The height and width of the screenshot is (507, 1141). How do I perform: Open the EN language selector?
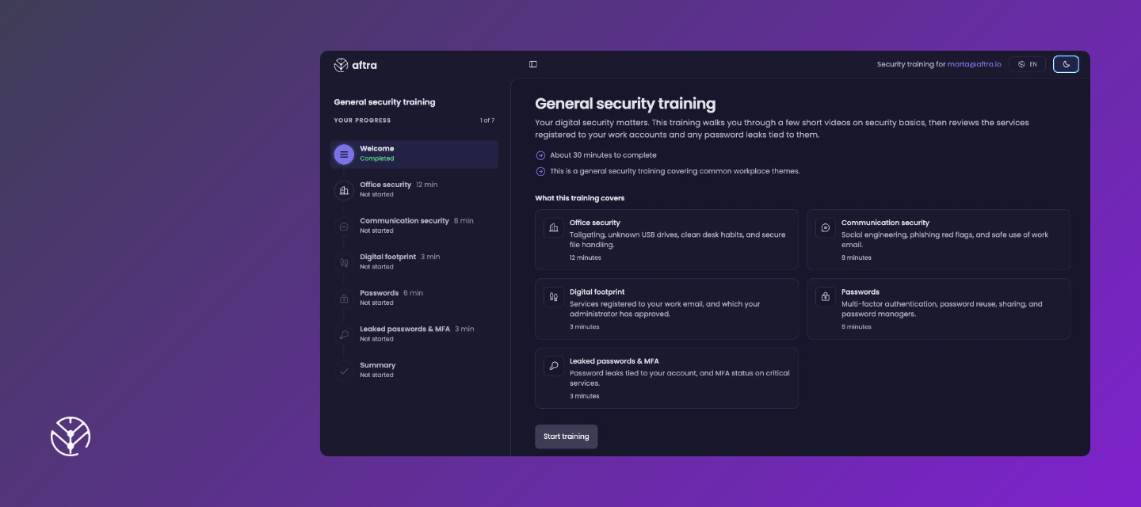click(x=1027, y=64)
